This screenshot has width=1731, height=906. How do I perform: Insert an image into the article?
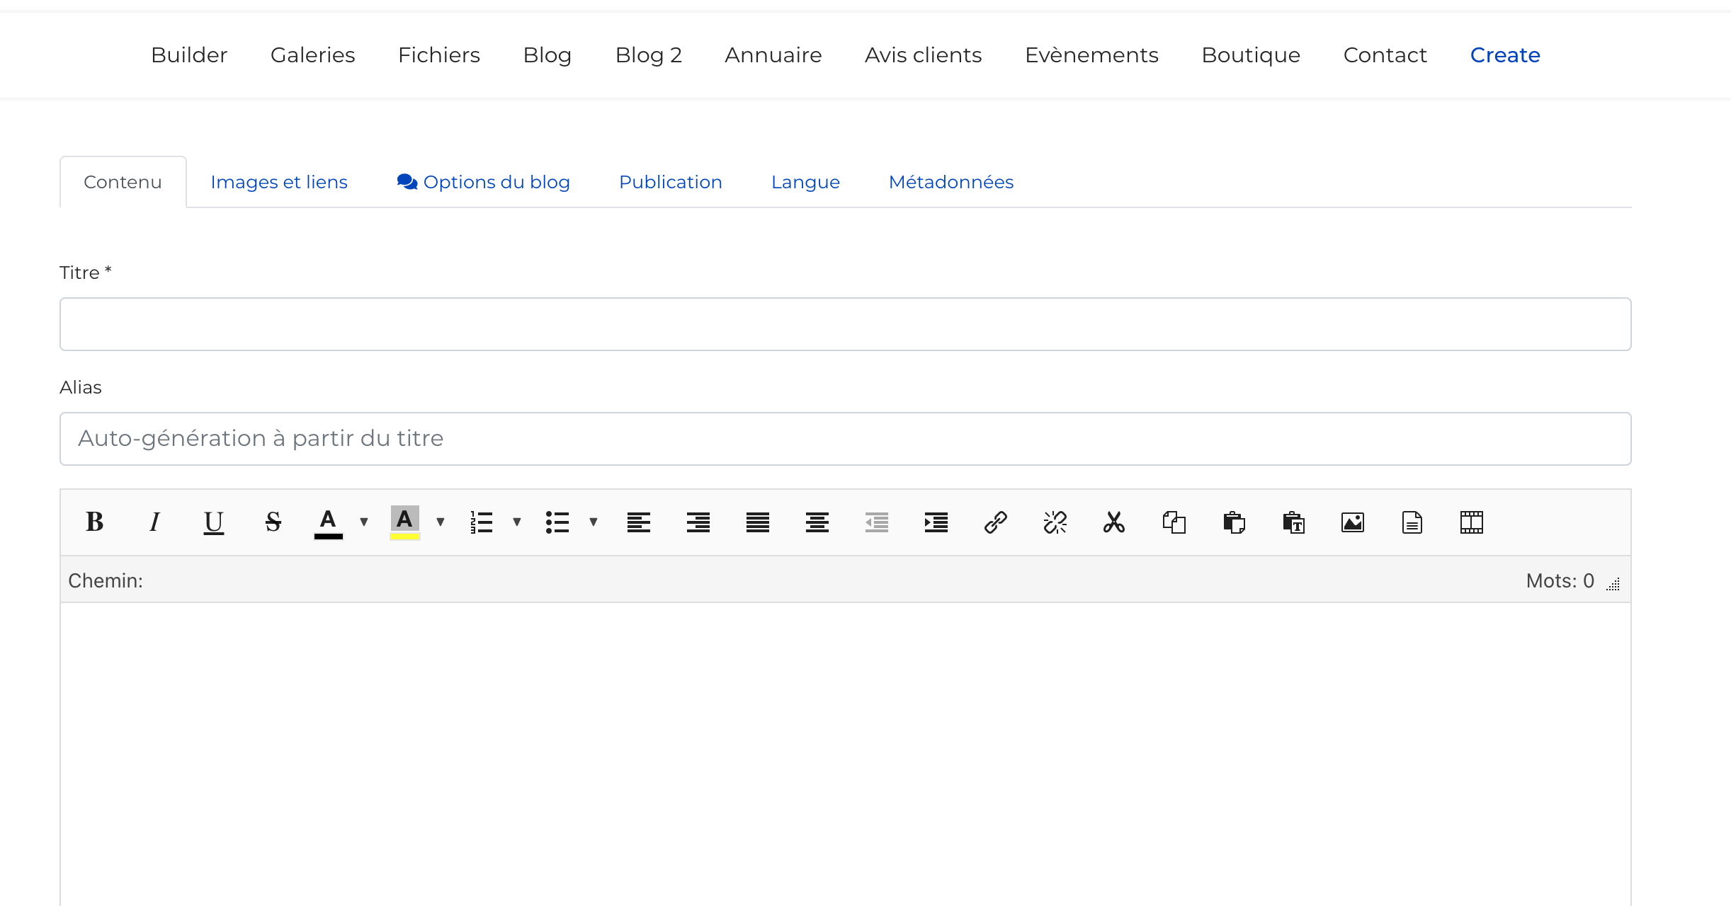tap(1352, 522)
